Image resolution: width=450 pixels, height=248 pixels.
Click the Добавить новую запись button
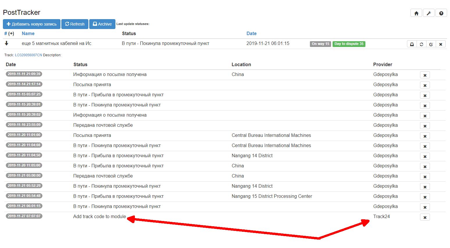point(32,24)
